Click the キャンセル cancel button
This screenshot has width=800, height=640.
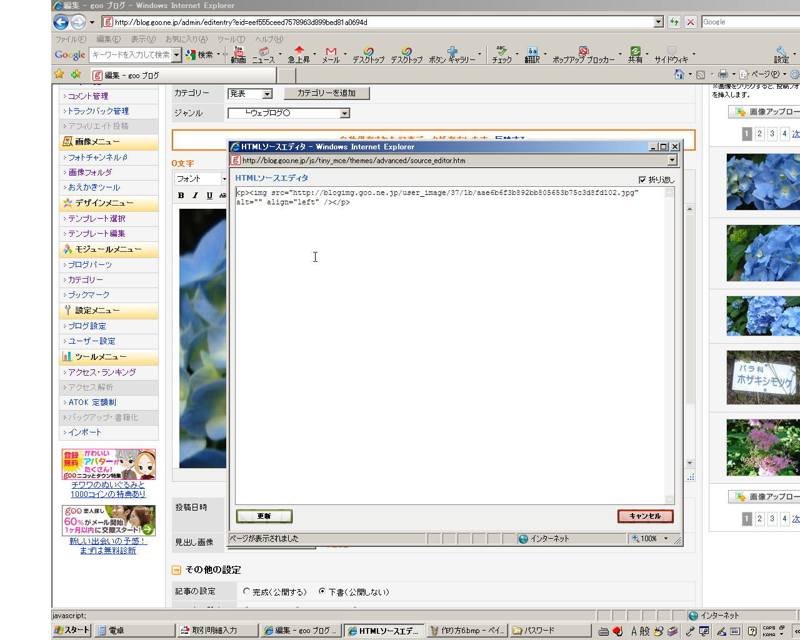point(645,516)
